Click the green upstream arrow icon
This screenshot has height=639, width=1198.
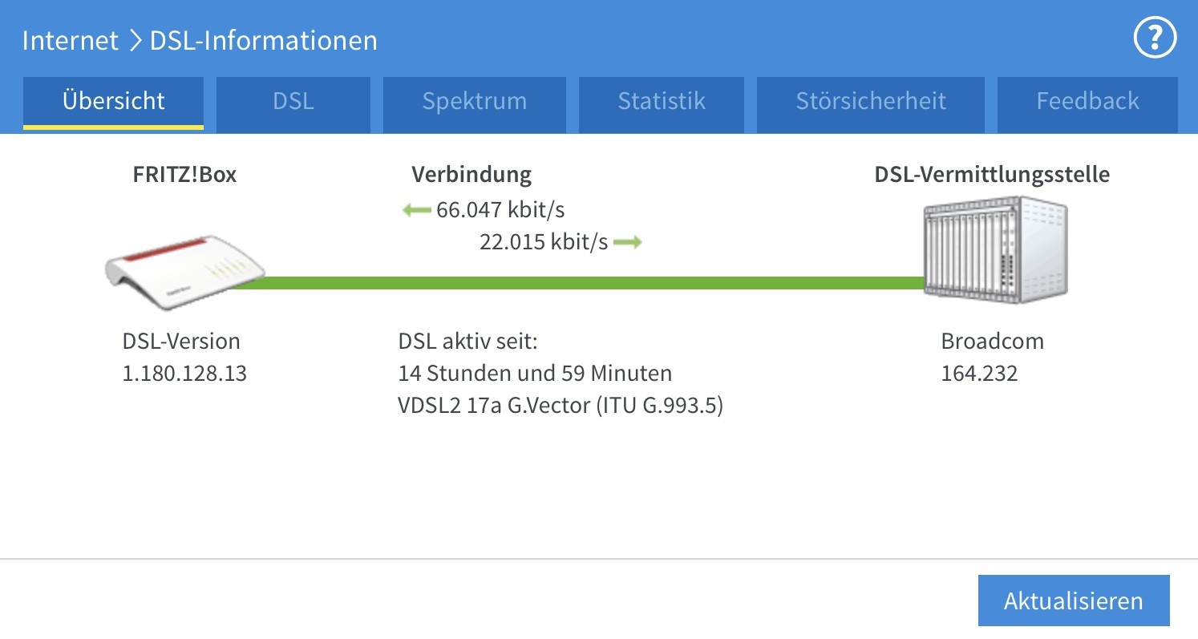[x=628, y=242]
